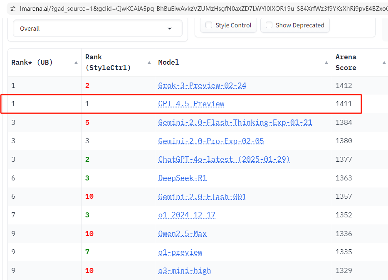
Task: Click the UB rank 7 for o1-2024-12-17
Action: coord(13,215)
